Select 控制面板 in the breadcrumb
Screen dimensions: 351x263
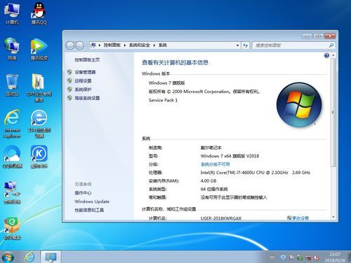(112, 45)
